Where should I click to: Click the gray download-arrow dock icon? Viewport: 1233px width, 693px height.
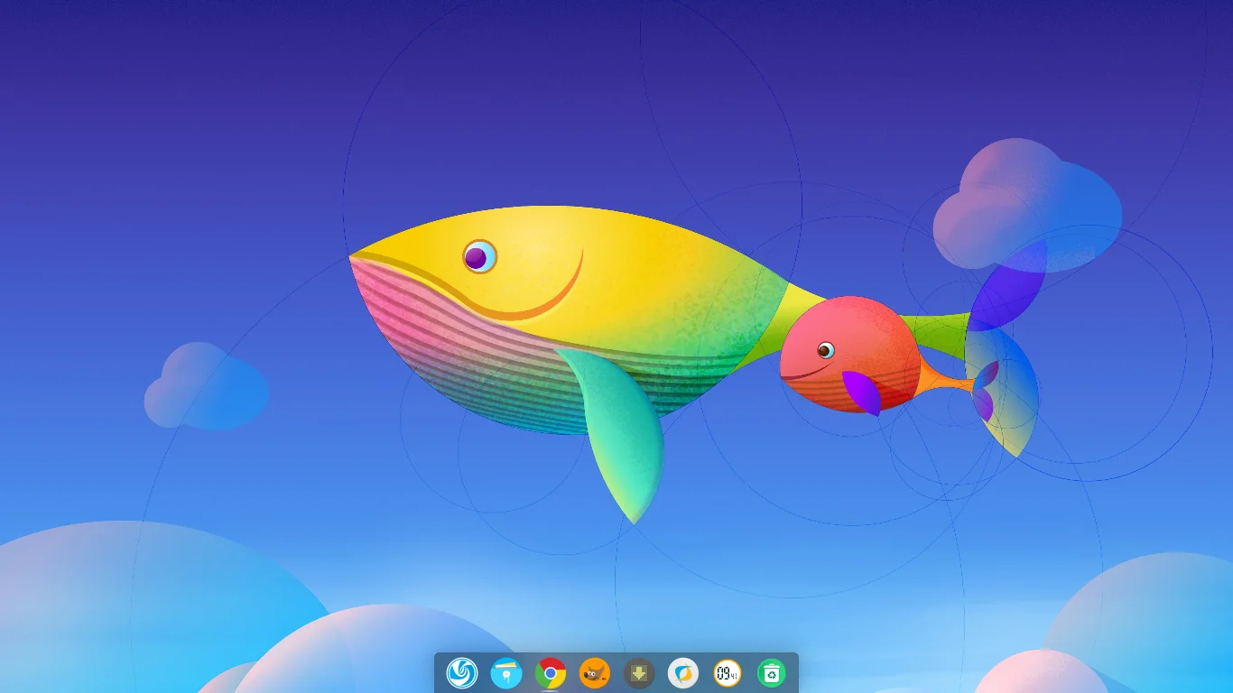[x=639, y=672]
